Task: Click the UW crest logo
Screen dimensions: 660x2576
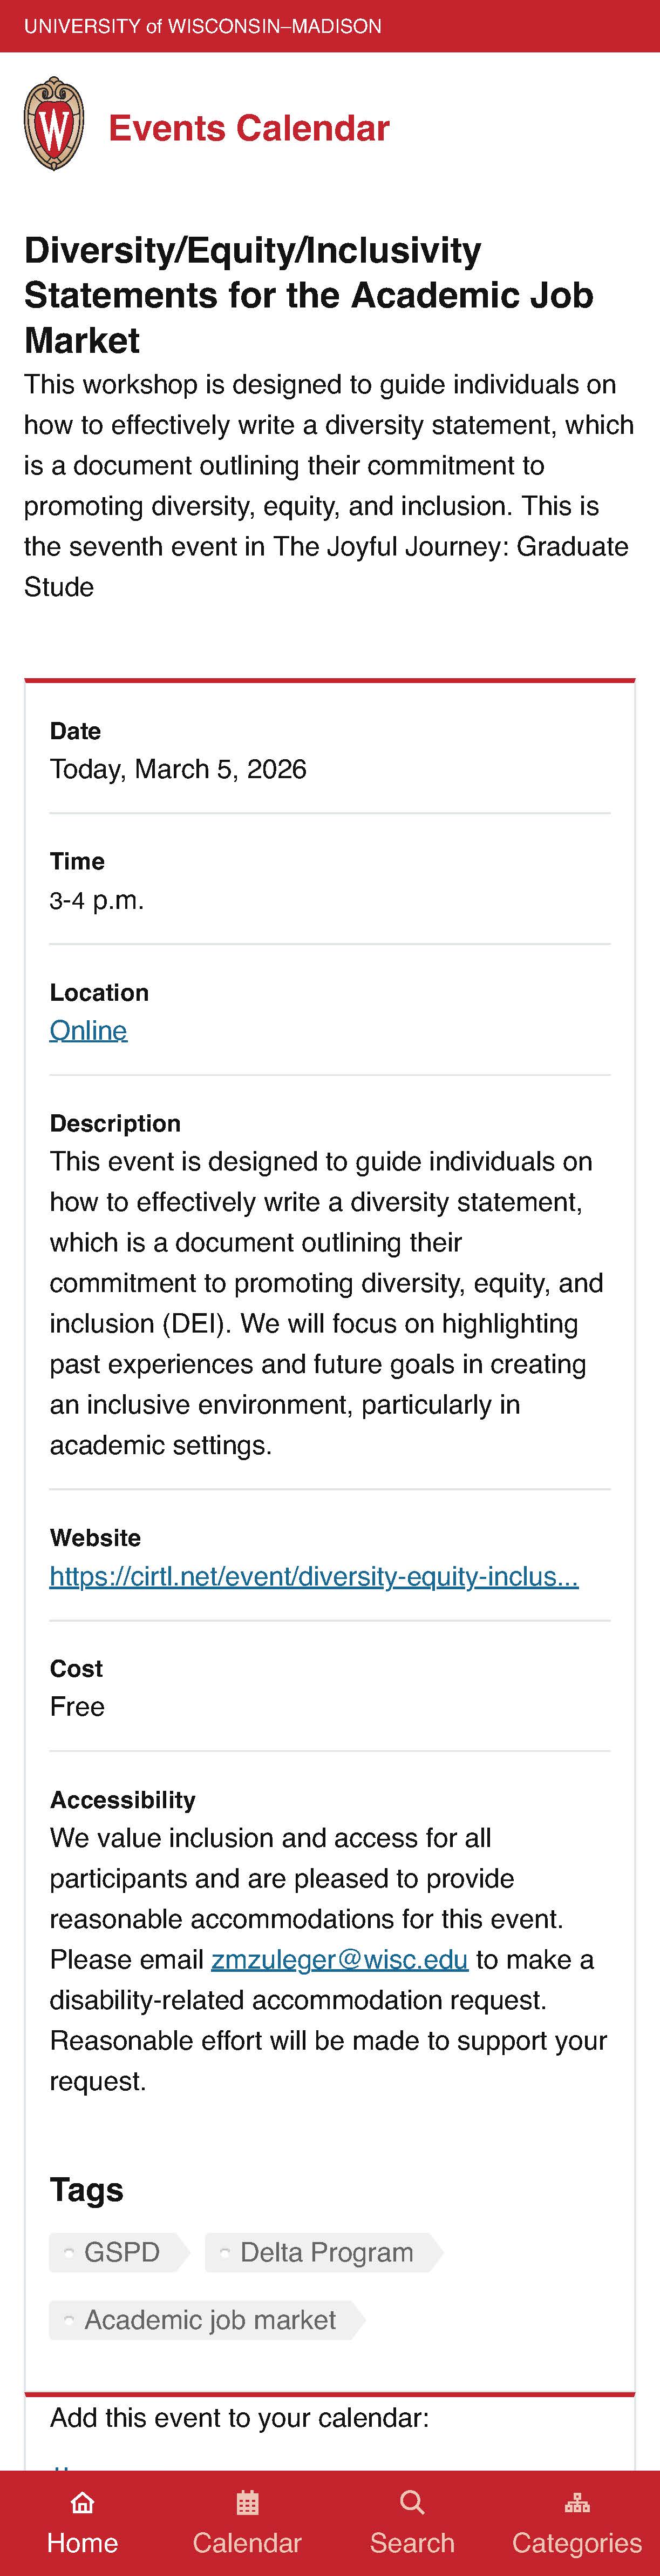Action: [x=54, y=124]
